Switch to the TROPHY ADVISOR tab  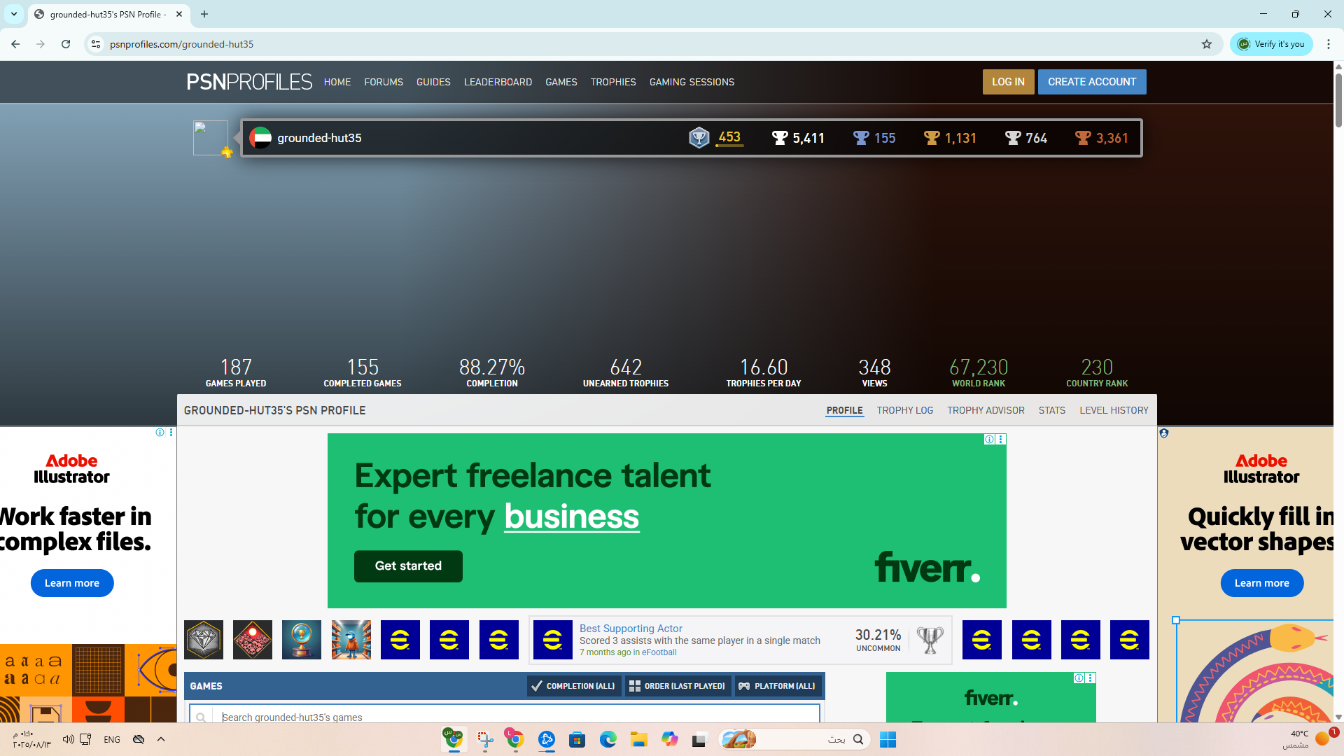coord(986,410)
